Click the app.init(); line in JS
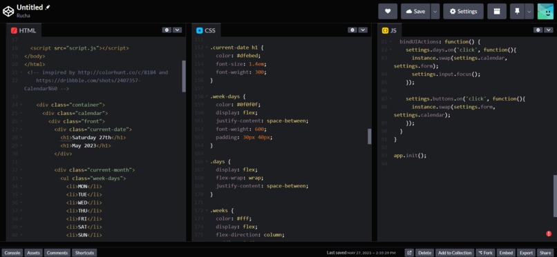The width and height of the screenshot is (557, 257). coord(410,156)
